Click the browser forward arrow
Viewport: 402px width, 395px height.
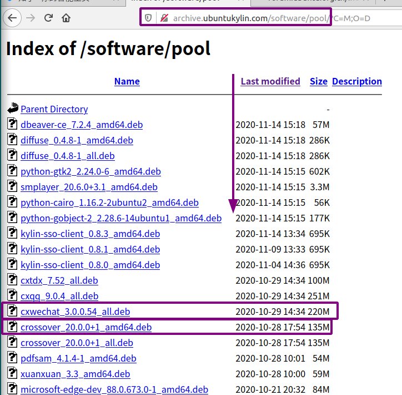coord(30,18)
